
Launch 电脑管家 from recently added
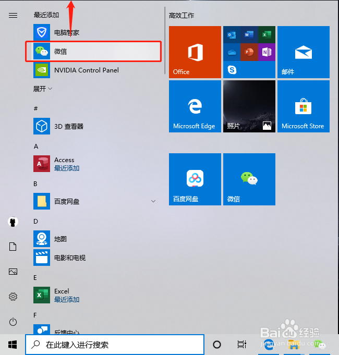96,32
